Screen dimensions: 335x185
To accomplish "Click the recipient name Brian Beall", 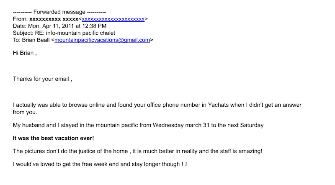I will pos(35,40).
